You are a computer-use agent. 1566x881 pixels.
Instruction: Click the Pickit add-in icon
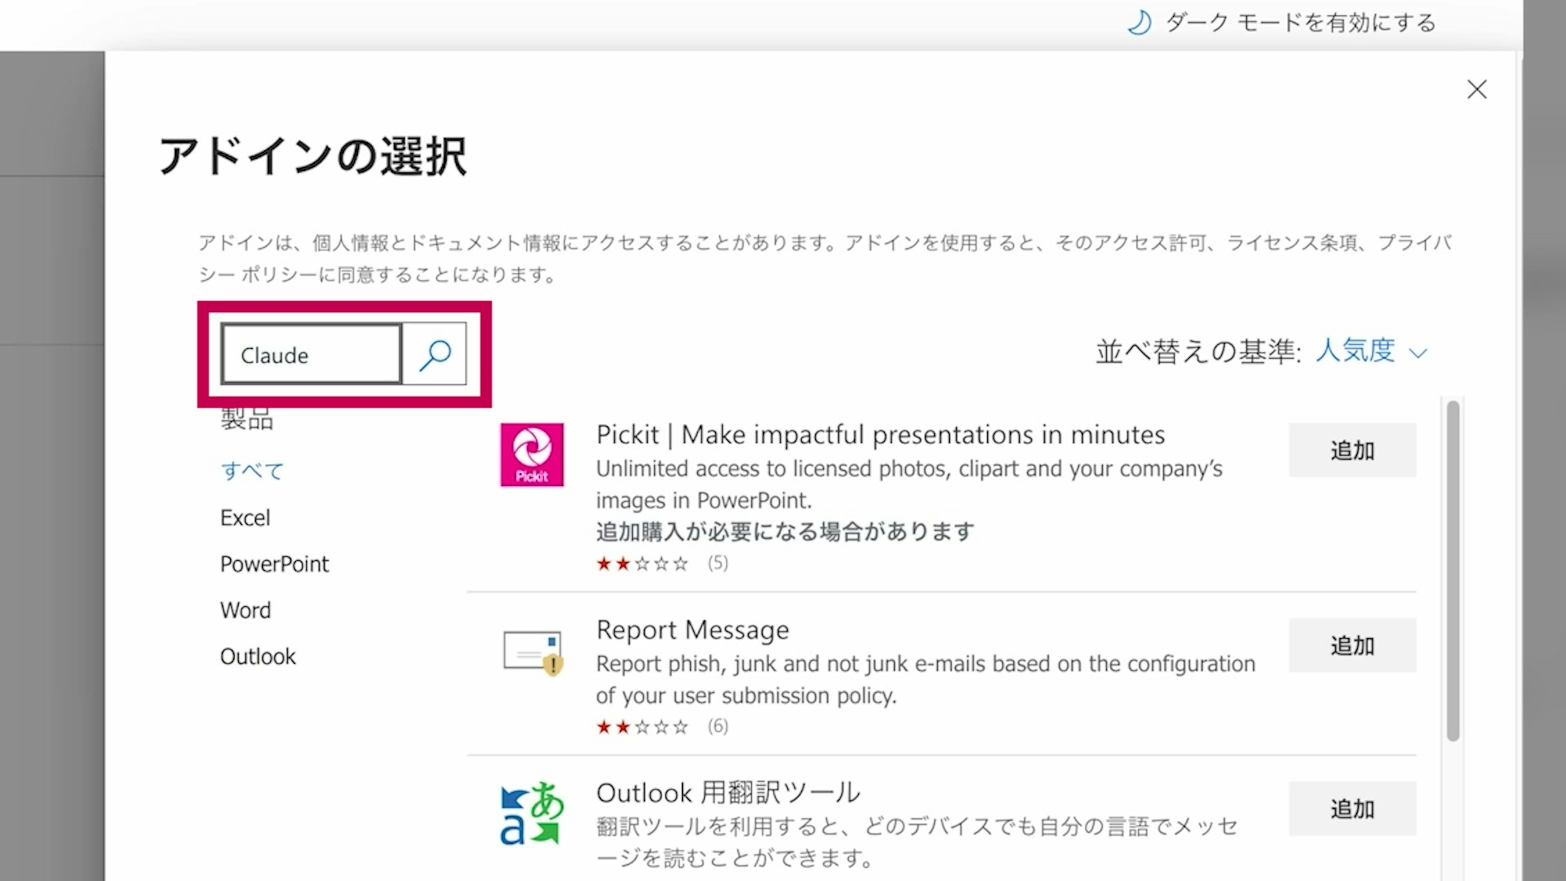coord(532,455)
